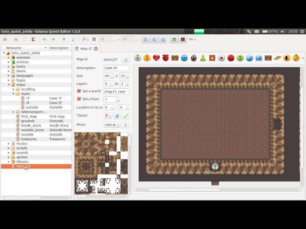
Task: Toggle the Set a floor checkbox
Action: click(79, 99)
